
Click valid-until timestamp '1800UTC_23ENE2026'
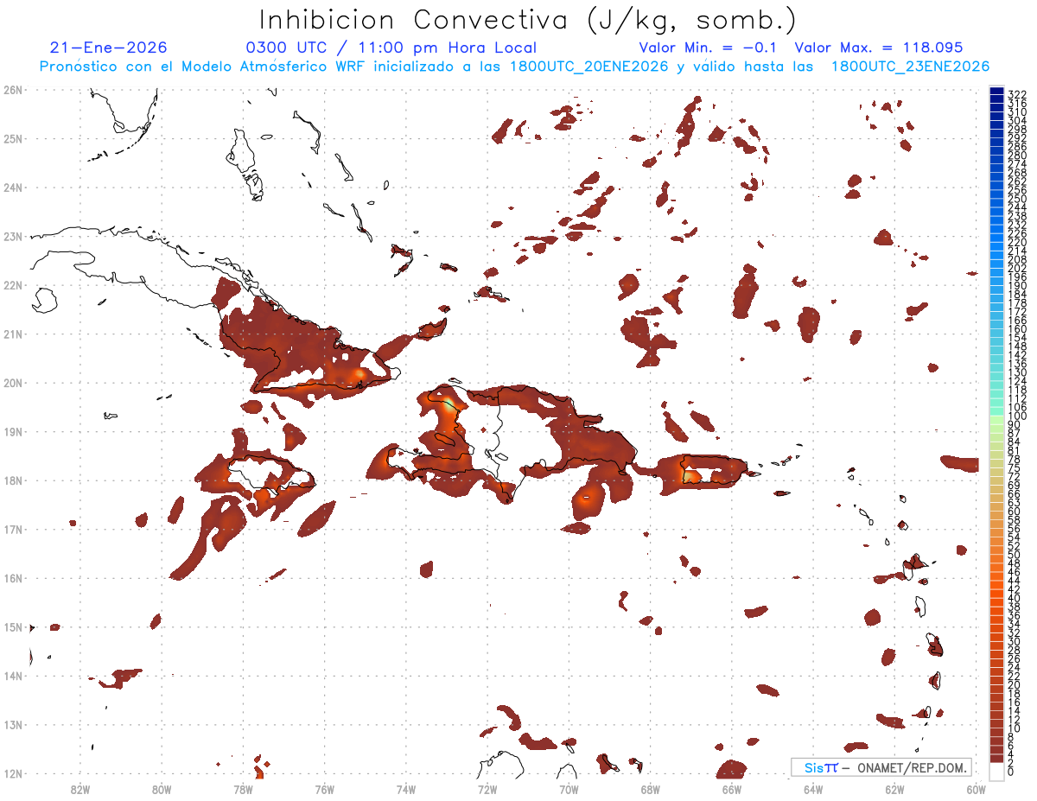[910, 67]
